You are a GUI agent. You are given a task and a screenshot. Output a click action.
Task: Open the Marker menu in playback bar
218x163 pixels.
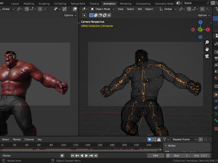pos(7,156)
